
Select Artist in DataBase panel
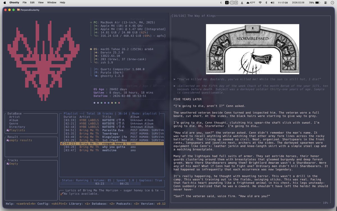tap(14, 117)
